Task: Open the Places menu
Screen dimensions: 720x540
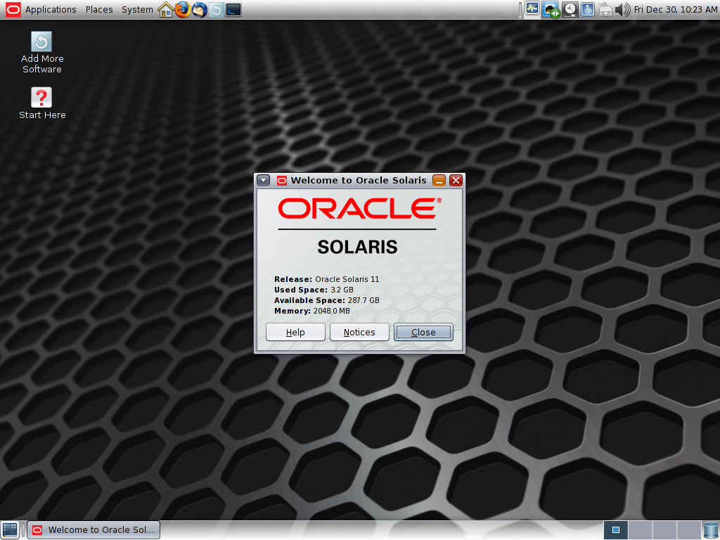Action: pyautogui.click(x=99, y=10)
